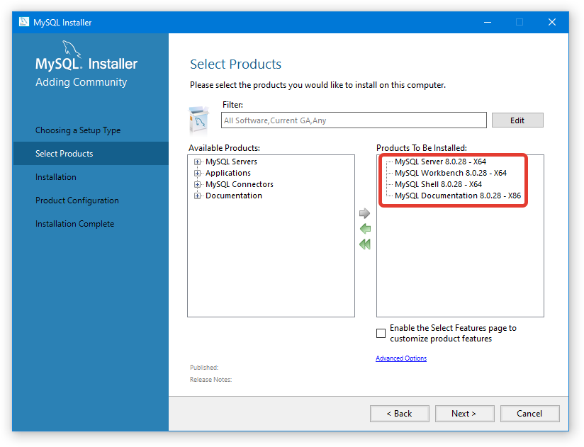The image size is (584, 447).
Task: Expand the Documentation tree node
Action: [x=197, y=196]
